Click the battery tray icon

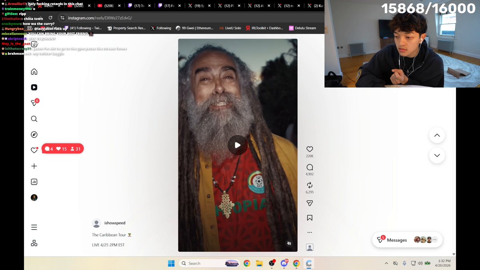428,263
